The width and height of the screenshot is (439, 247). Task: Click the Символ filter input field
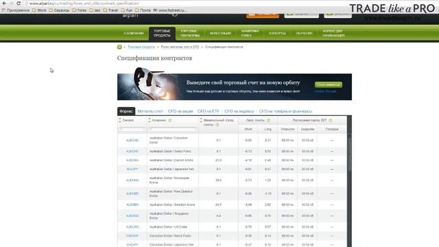pyautogui.click(x=132, y=129)
